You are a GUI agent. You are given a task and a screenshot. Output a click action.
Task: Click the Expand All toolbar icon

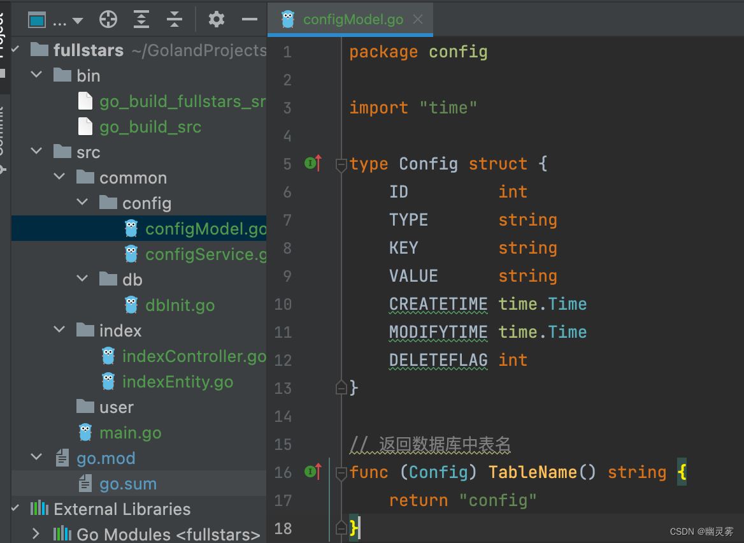[141, 20]
